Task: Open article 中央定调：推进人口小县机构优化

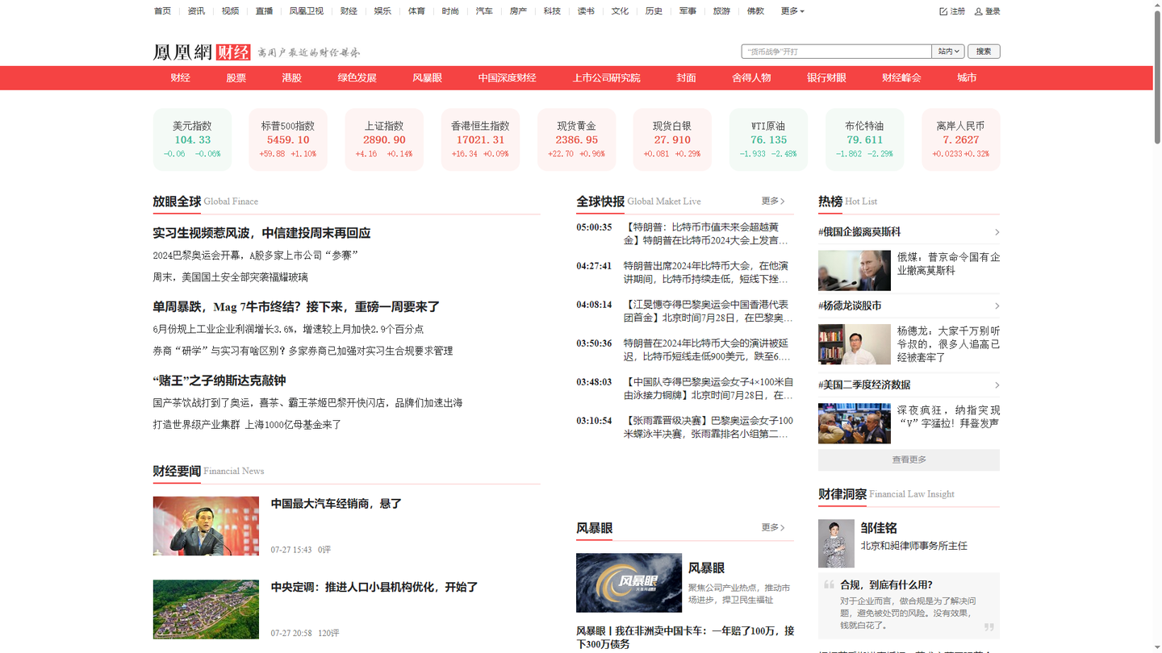Action: coord(374,588)
